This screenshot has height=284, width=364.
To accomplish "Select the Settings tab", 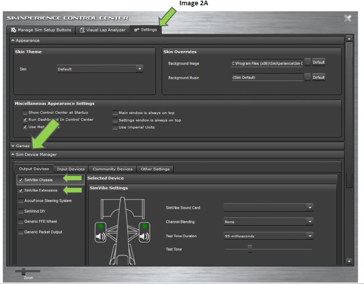I will [145, 30].
